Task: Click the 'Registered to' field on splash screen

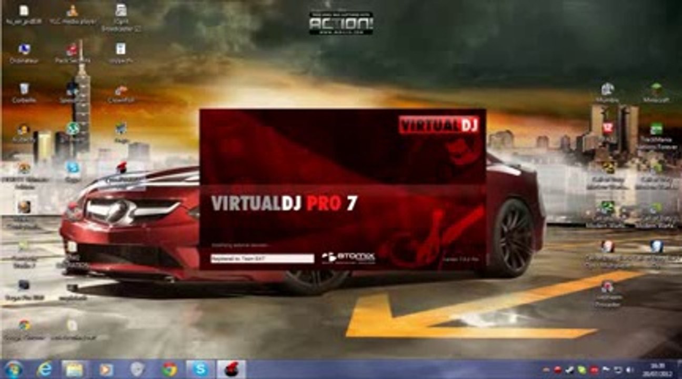Action: point(262,258)
